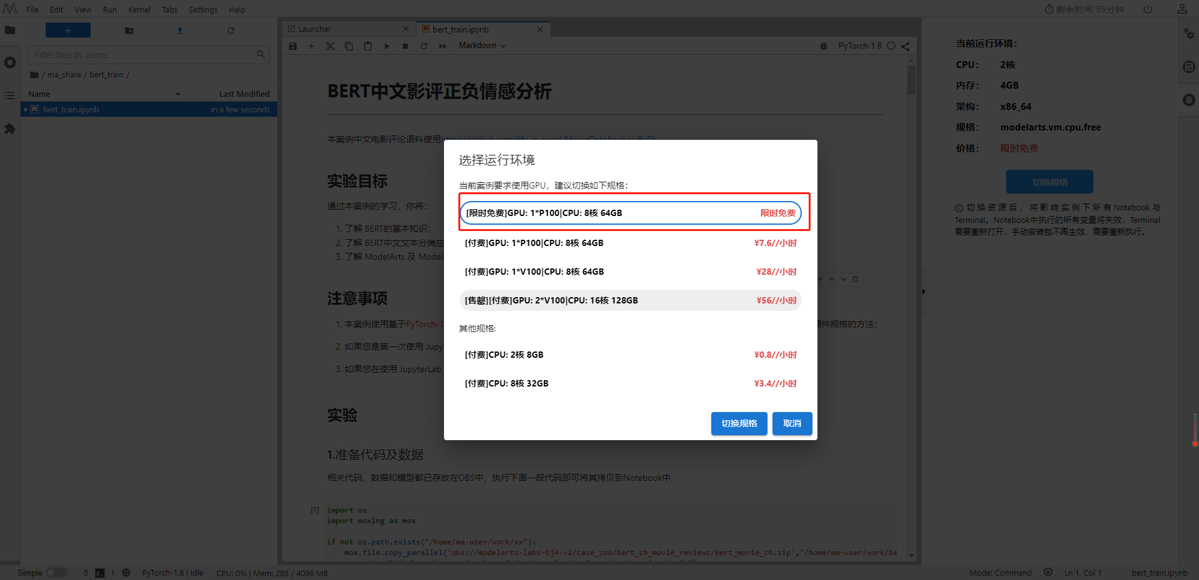Upload files to the file browser
The width and height of the screenshot is (1199, 580).
(x=179, y=30)
